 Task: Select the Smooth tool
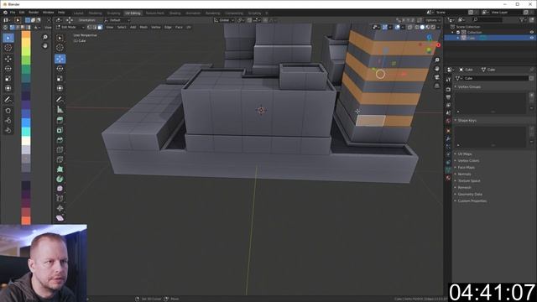point(60,189)
